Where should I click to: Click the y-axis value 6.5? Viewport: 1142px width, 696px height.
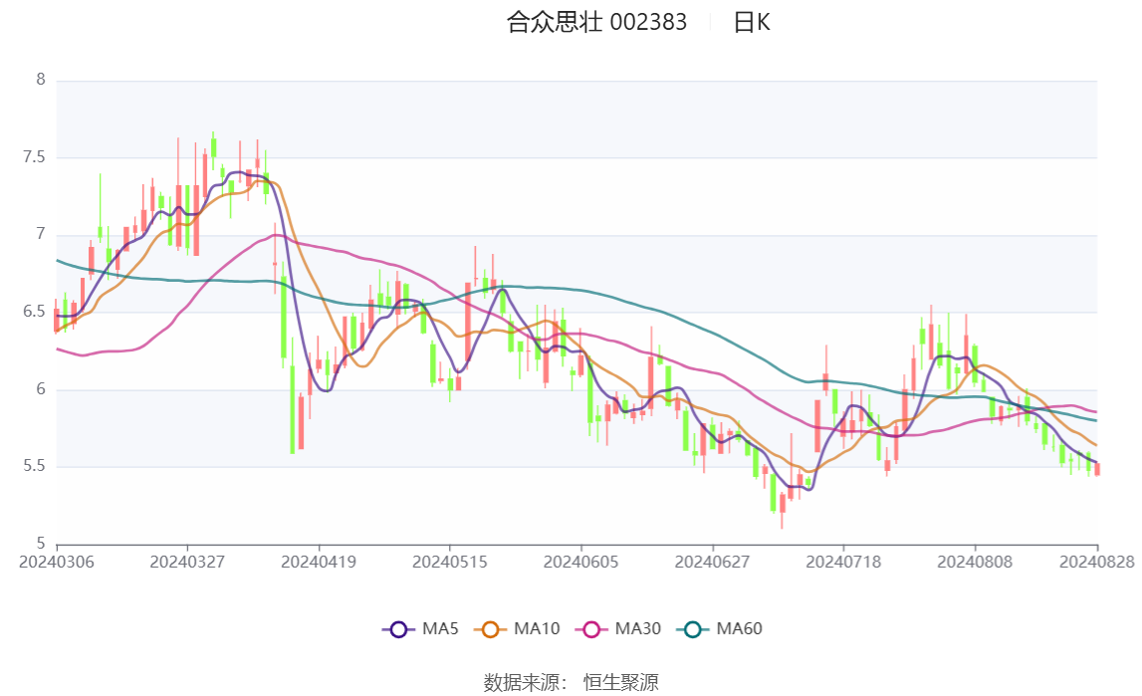tap(34, 312)
